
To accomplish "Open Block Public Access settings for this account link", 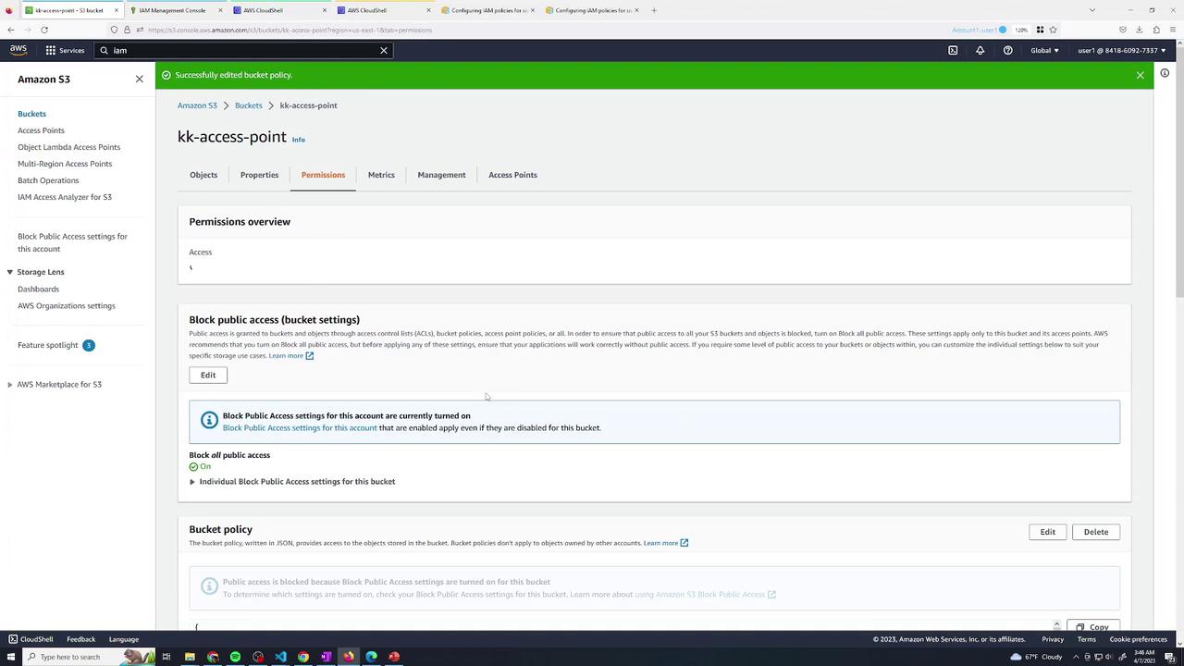I will pos(300,427).
